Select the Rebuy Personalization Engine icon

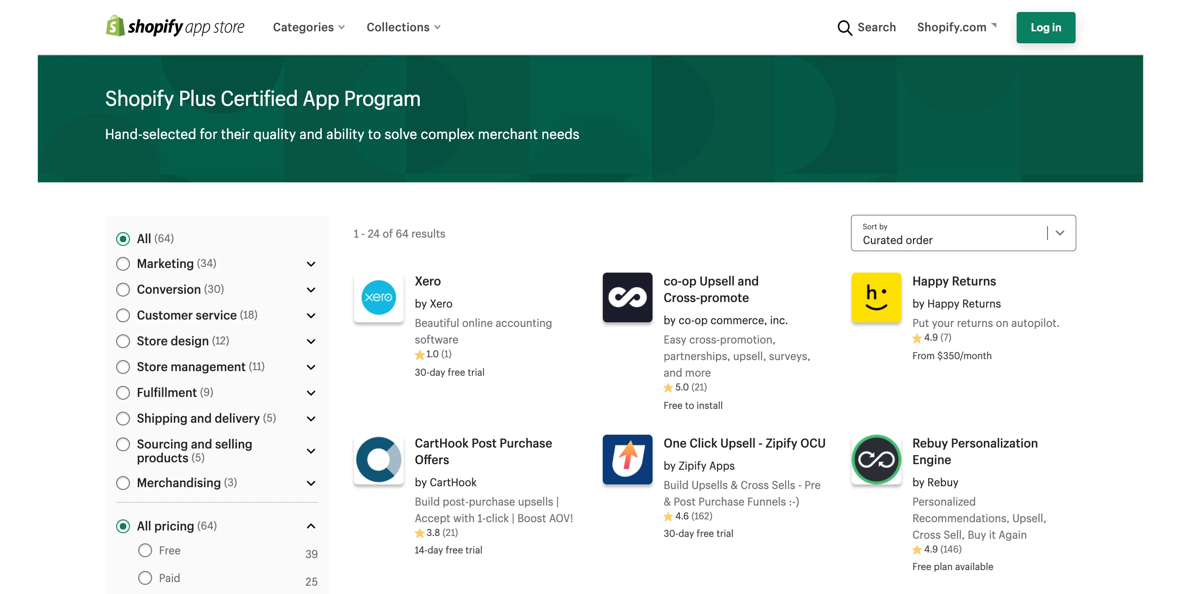click(x=876, y=460)
